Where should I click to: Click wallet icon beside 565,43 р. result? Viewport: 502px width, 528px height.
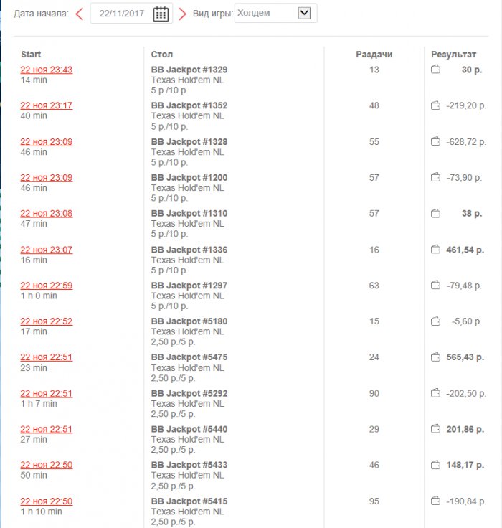click(435, 357)
